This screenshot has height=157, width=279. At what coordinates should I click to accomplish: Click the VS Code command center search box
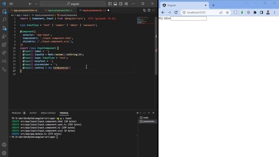(73, 4)
